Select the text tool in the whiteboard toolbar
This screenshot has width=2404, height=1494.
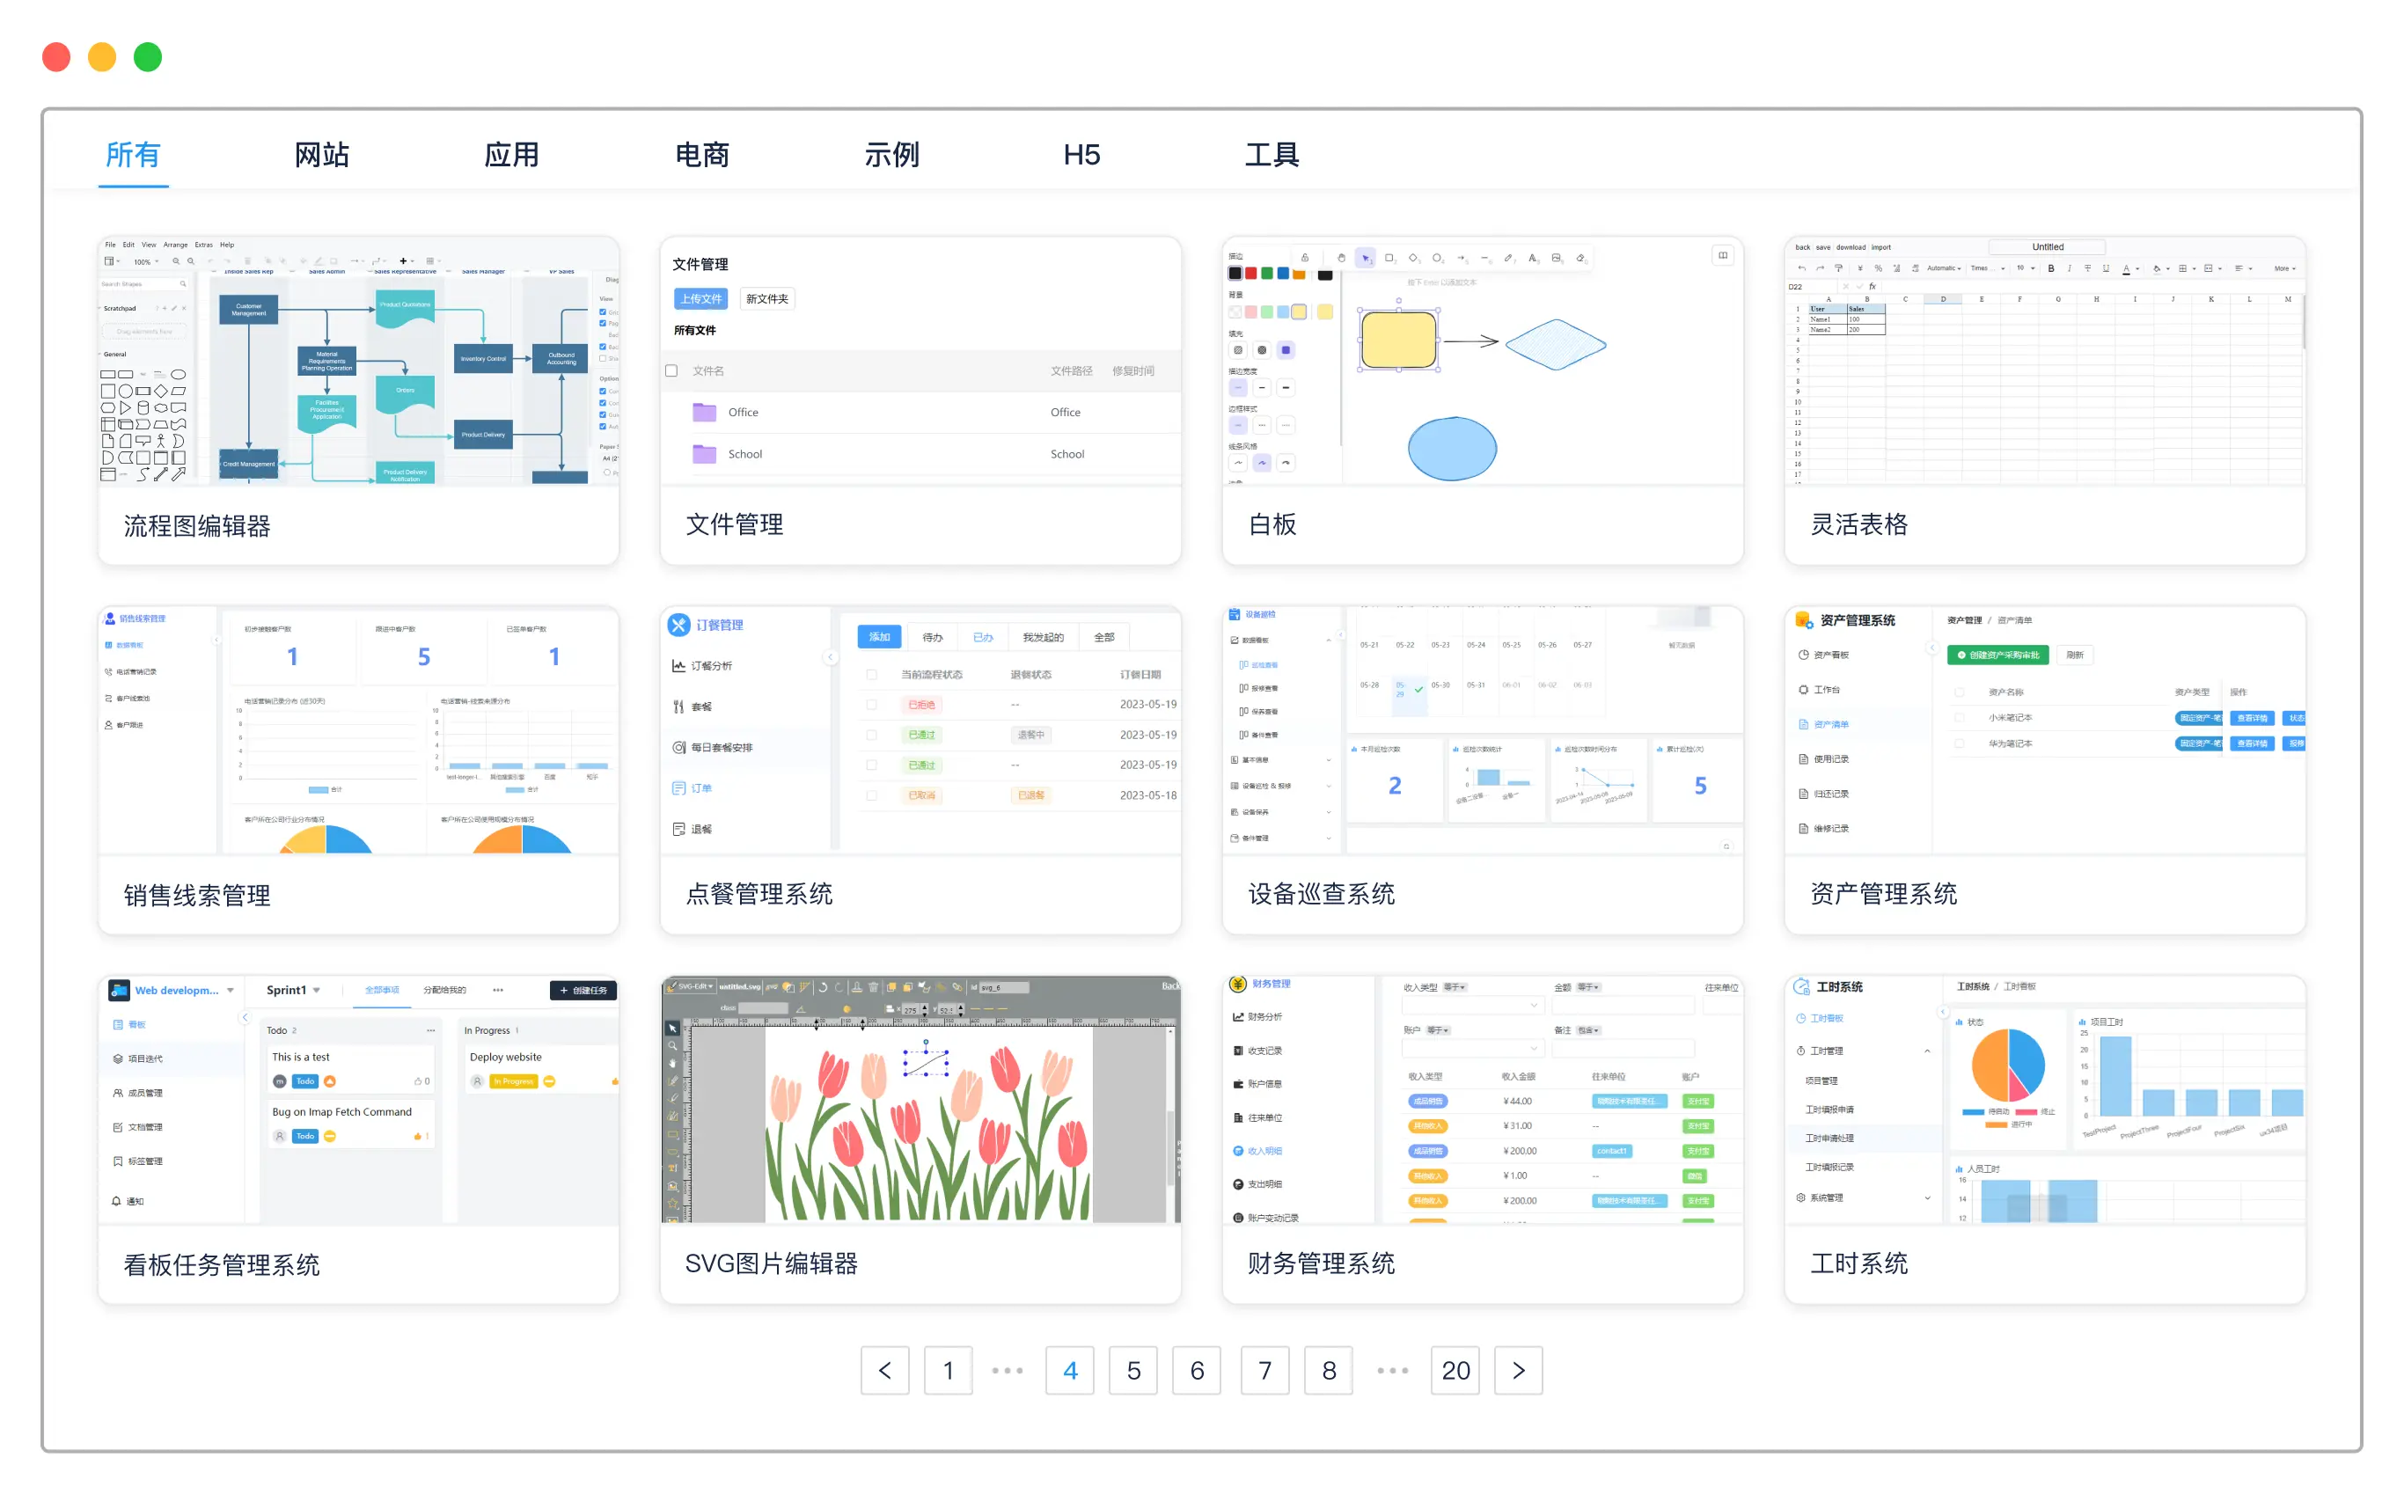1533,258
